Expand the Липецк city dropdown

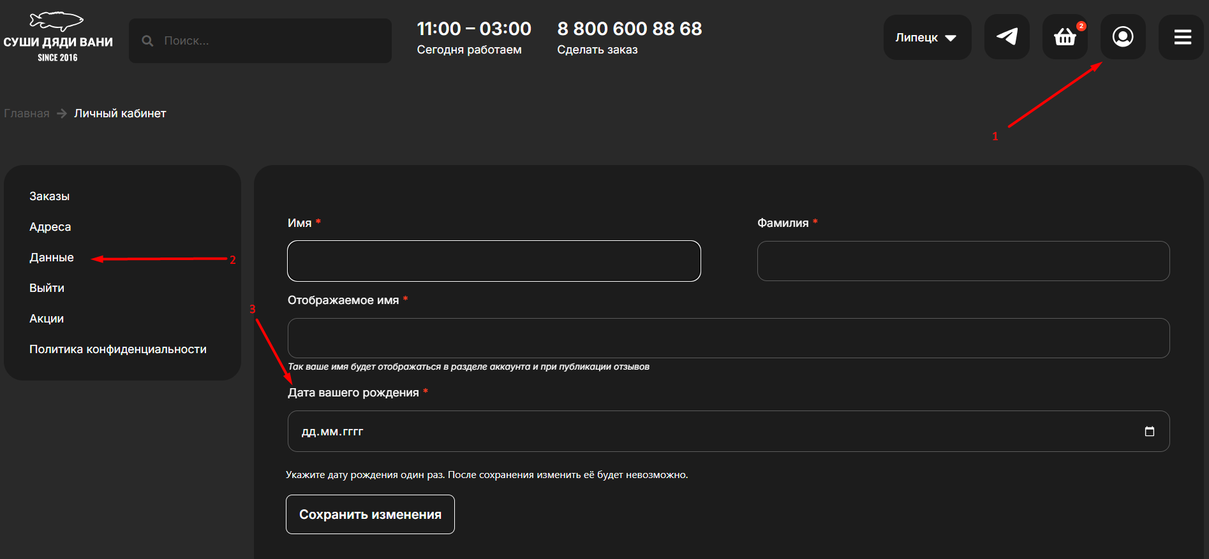tap(926, 38)
